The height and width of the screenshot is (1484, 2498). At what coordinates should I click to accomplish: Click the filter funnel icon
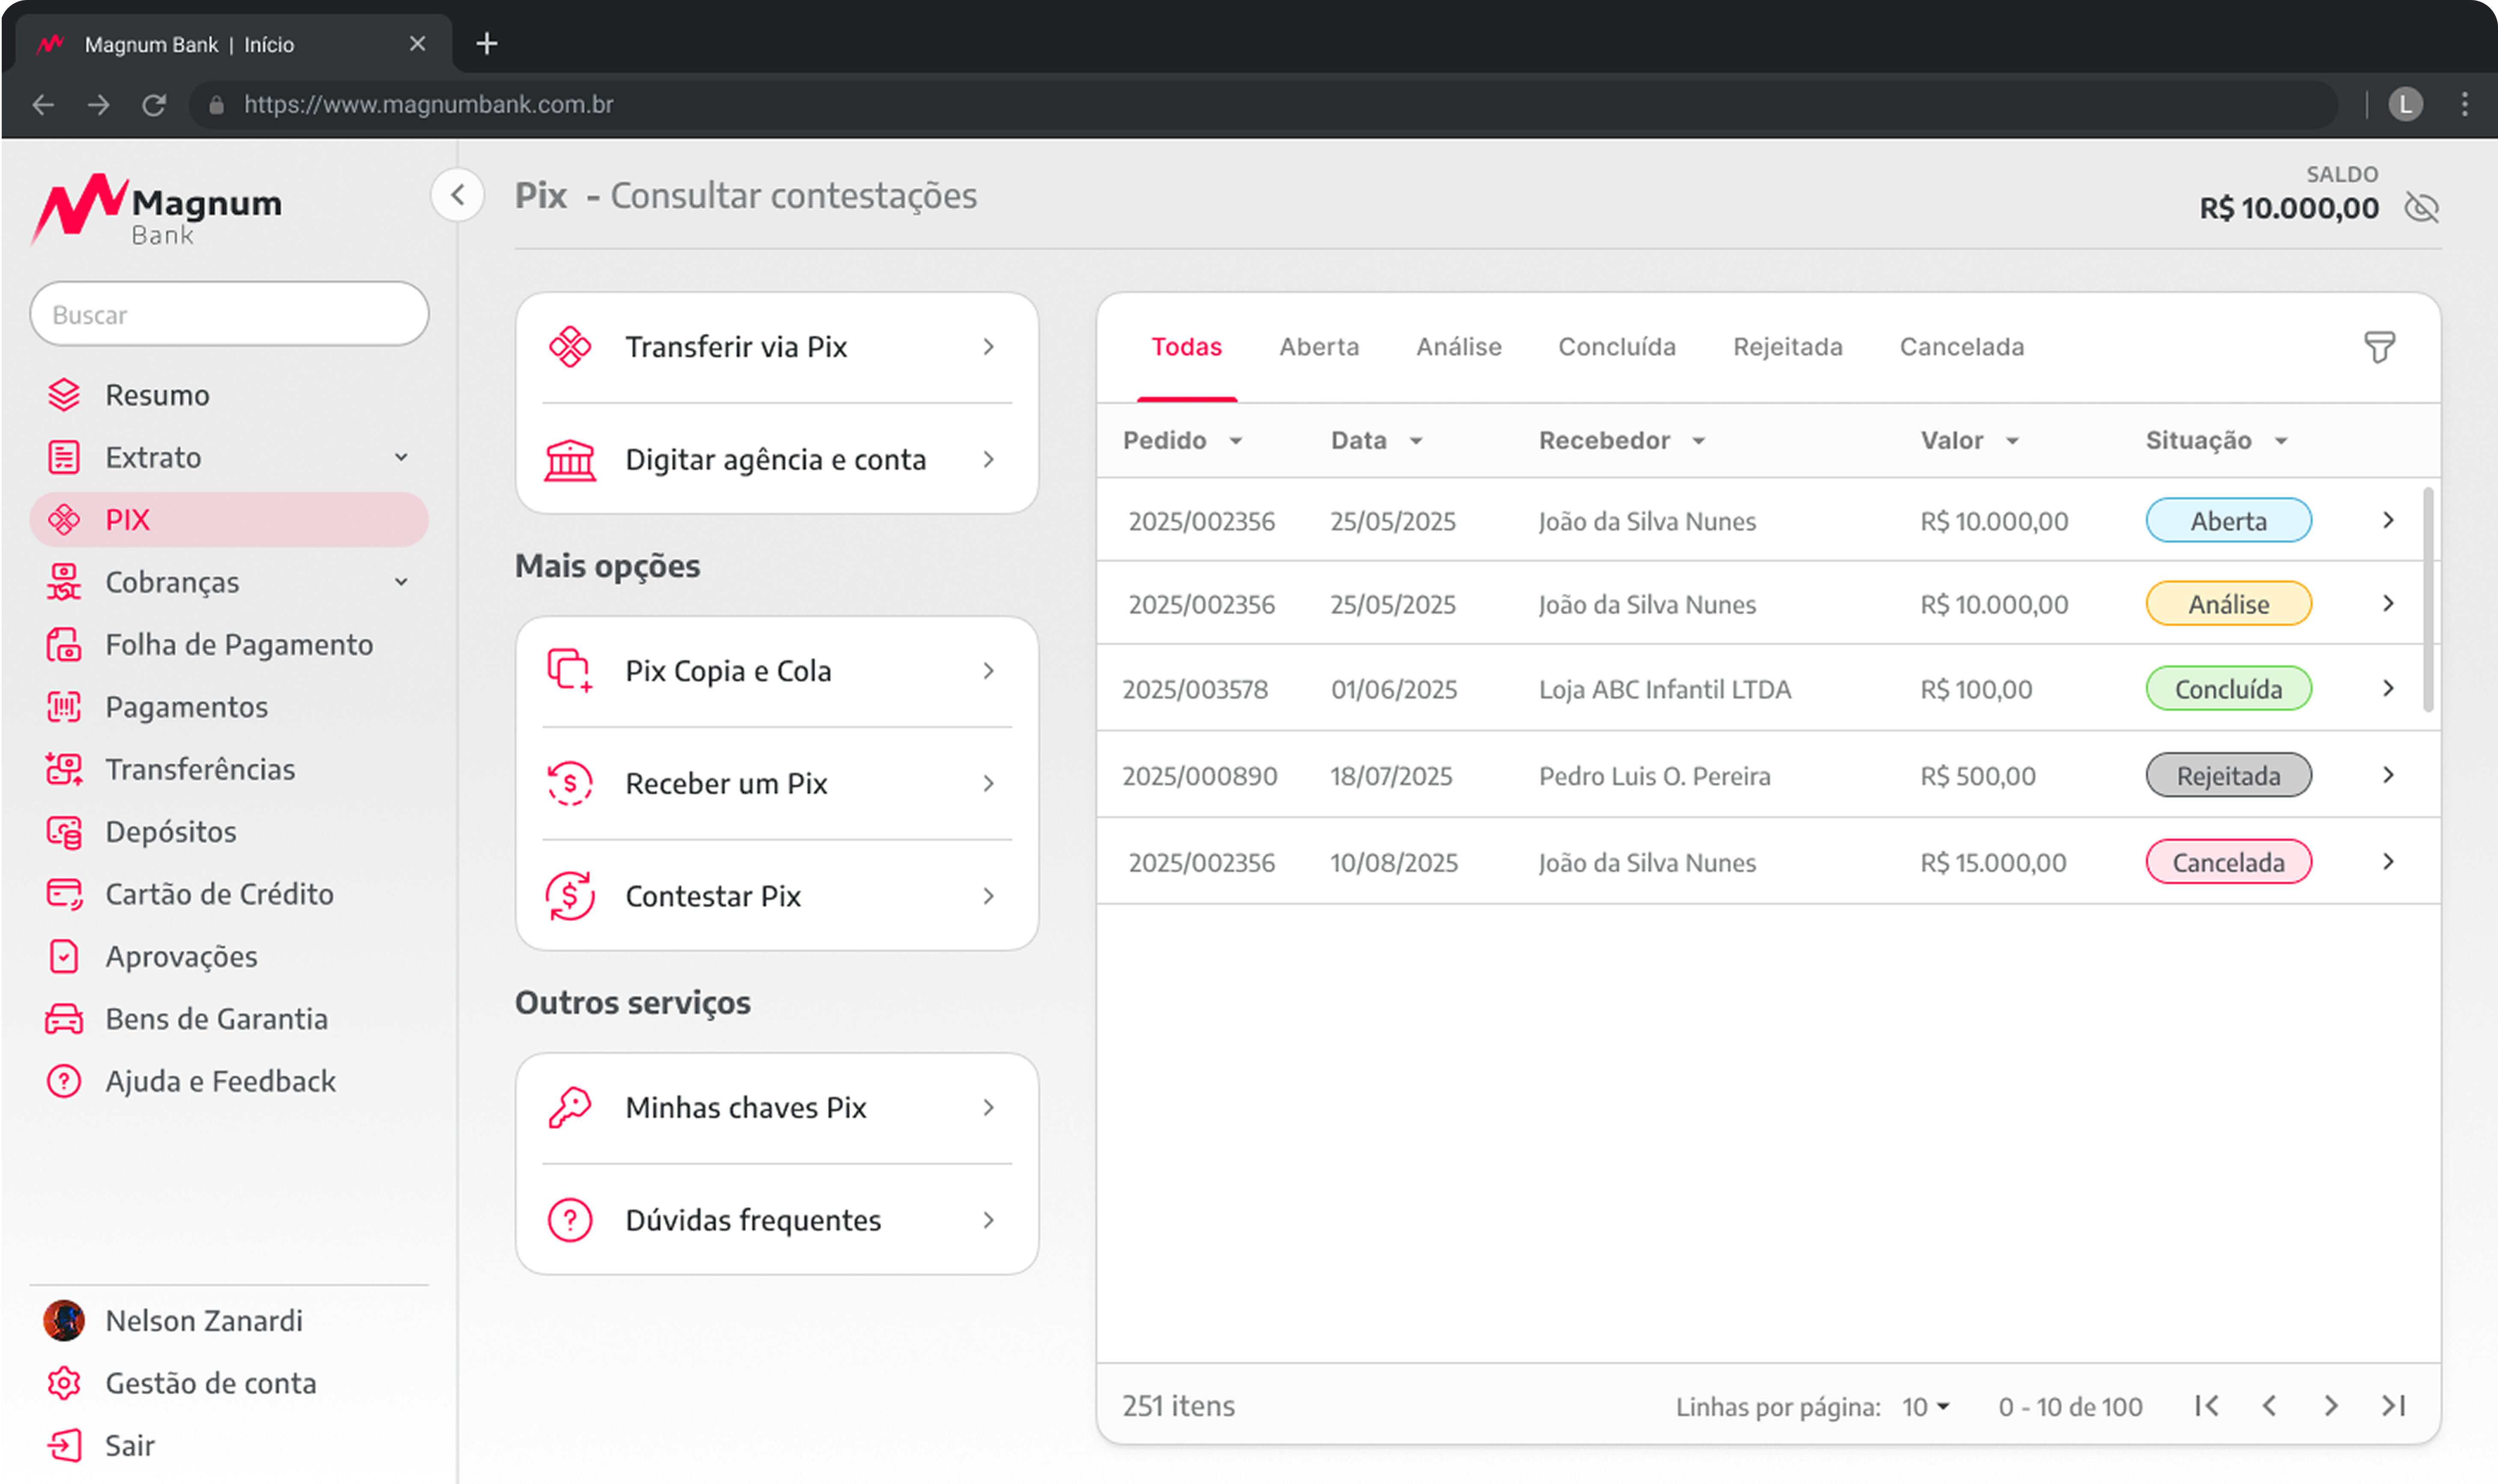[x=2379, y=347]
